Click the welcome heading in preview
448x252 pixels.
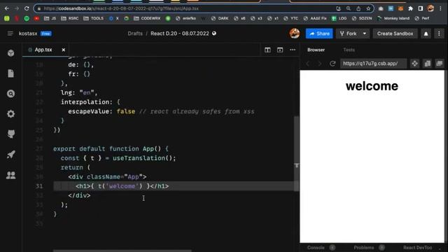point(372,86)
